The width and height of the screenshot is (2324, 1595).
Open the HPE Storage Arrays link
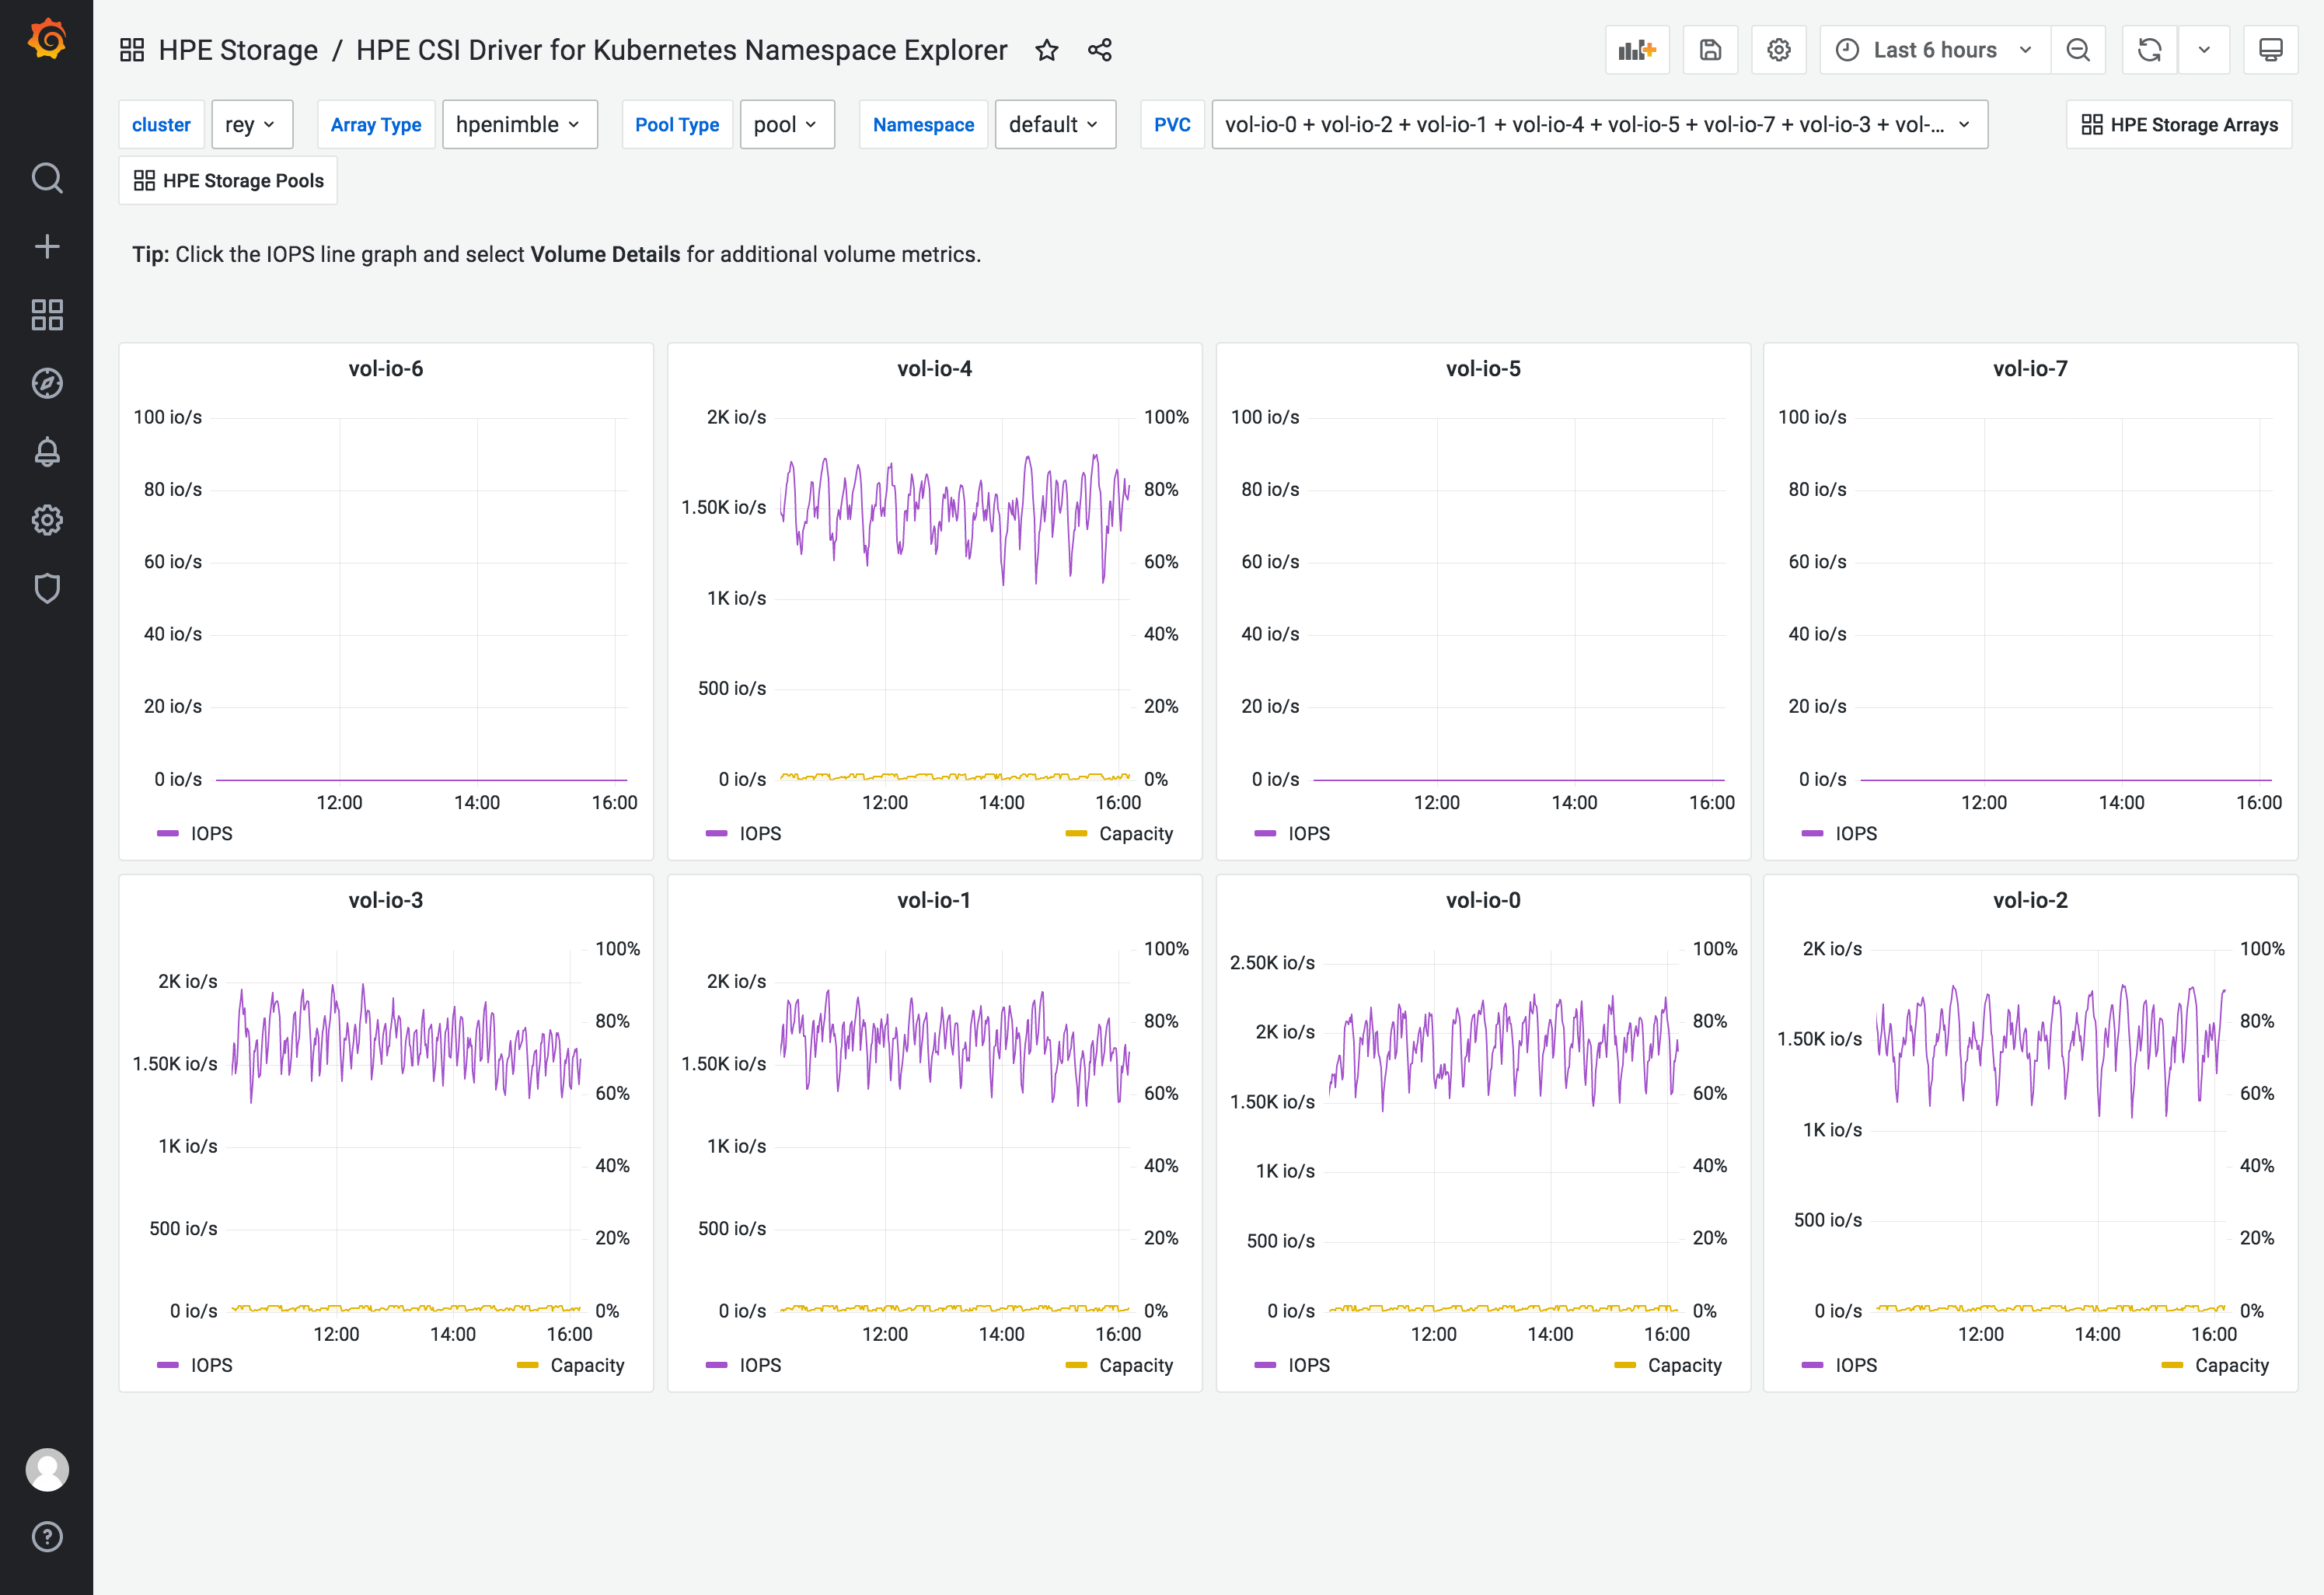[x=2179, y=125]
